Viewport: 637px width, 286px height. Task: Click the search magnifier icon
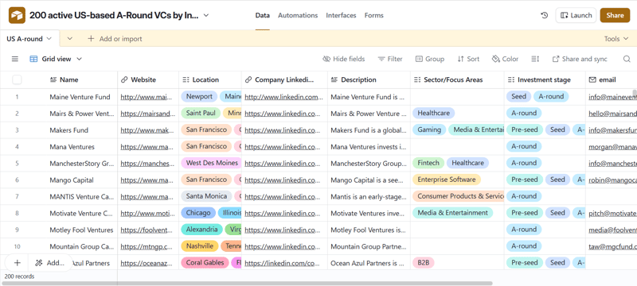coord(627,59)
